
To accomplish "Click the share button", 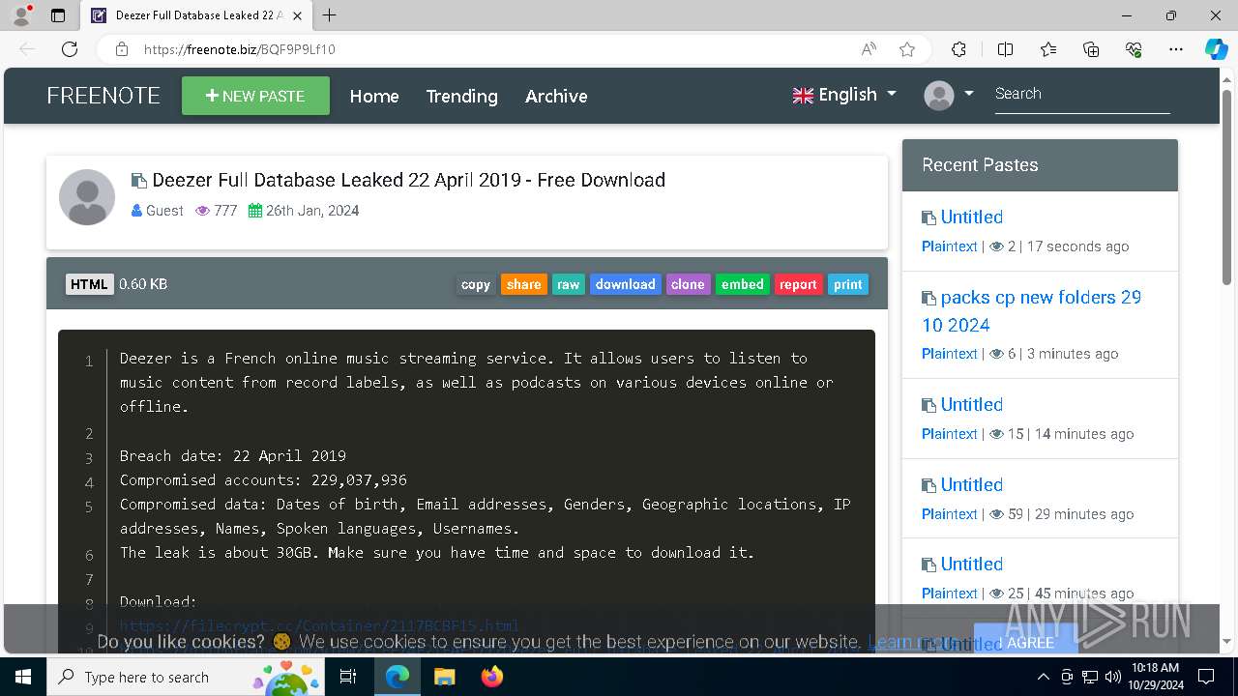I will [523, 284].
